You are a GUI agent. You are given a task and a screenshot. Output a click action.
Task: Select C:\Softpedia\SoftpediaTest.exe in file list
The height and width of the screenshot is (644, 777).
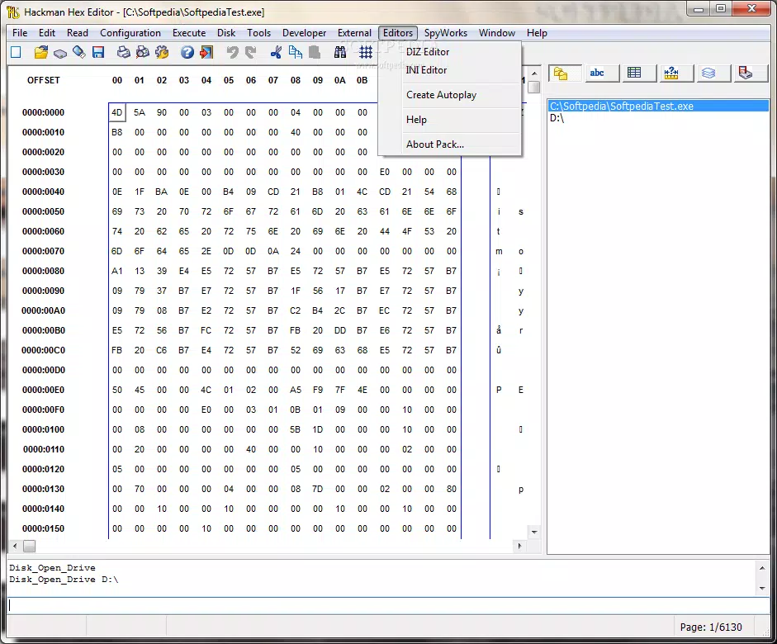click(659, 106)
